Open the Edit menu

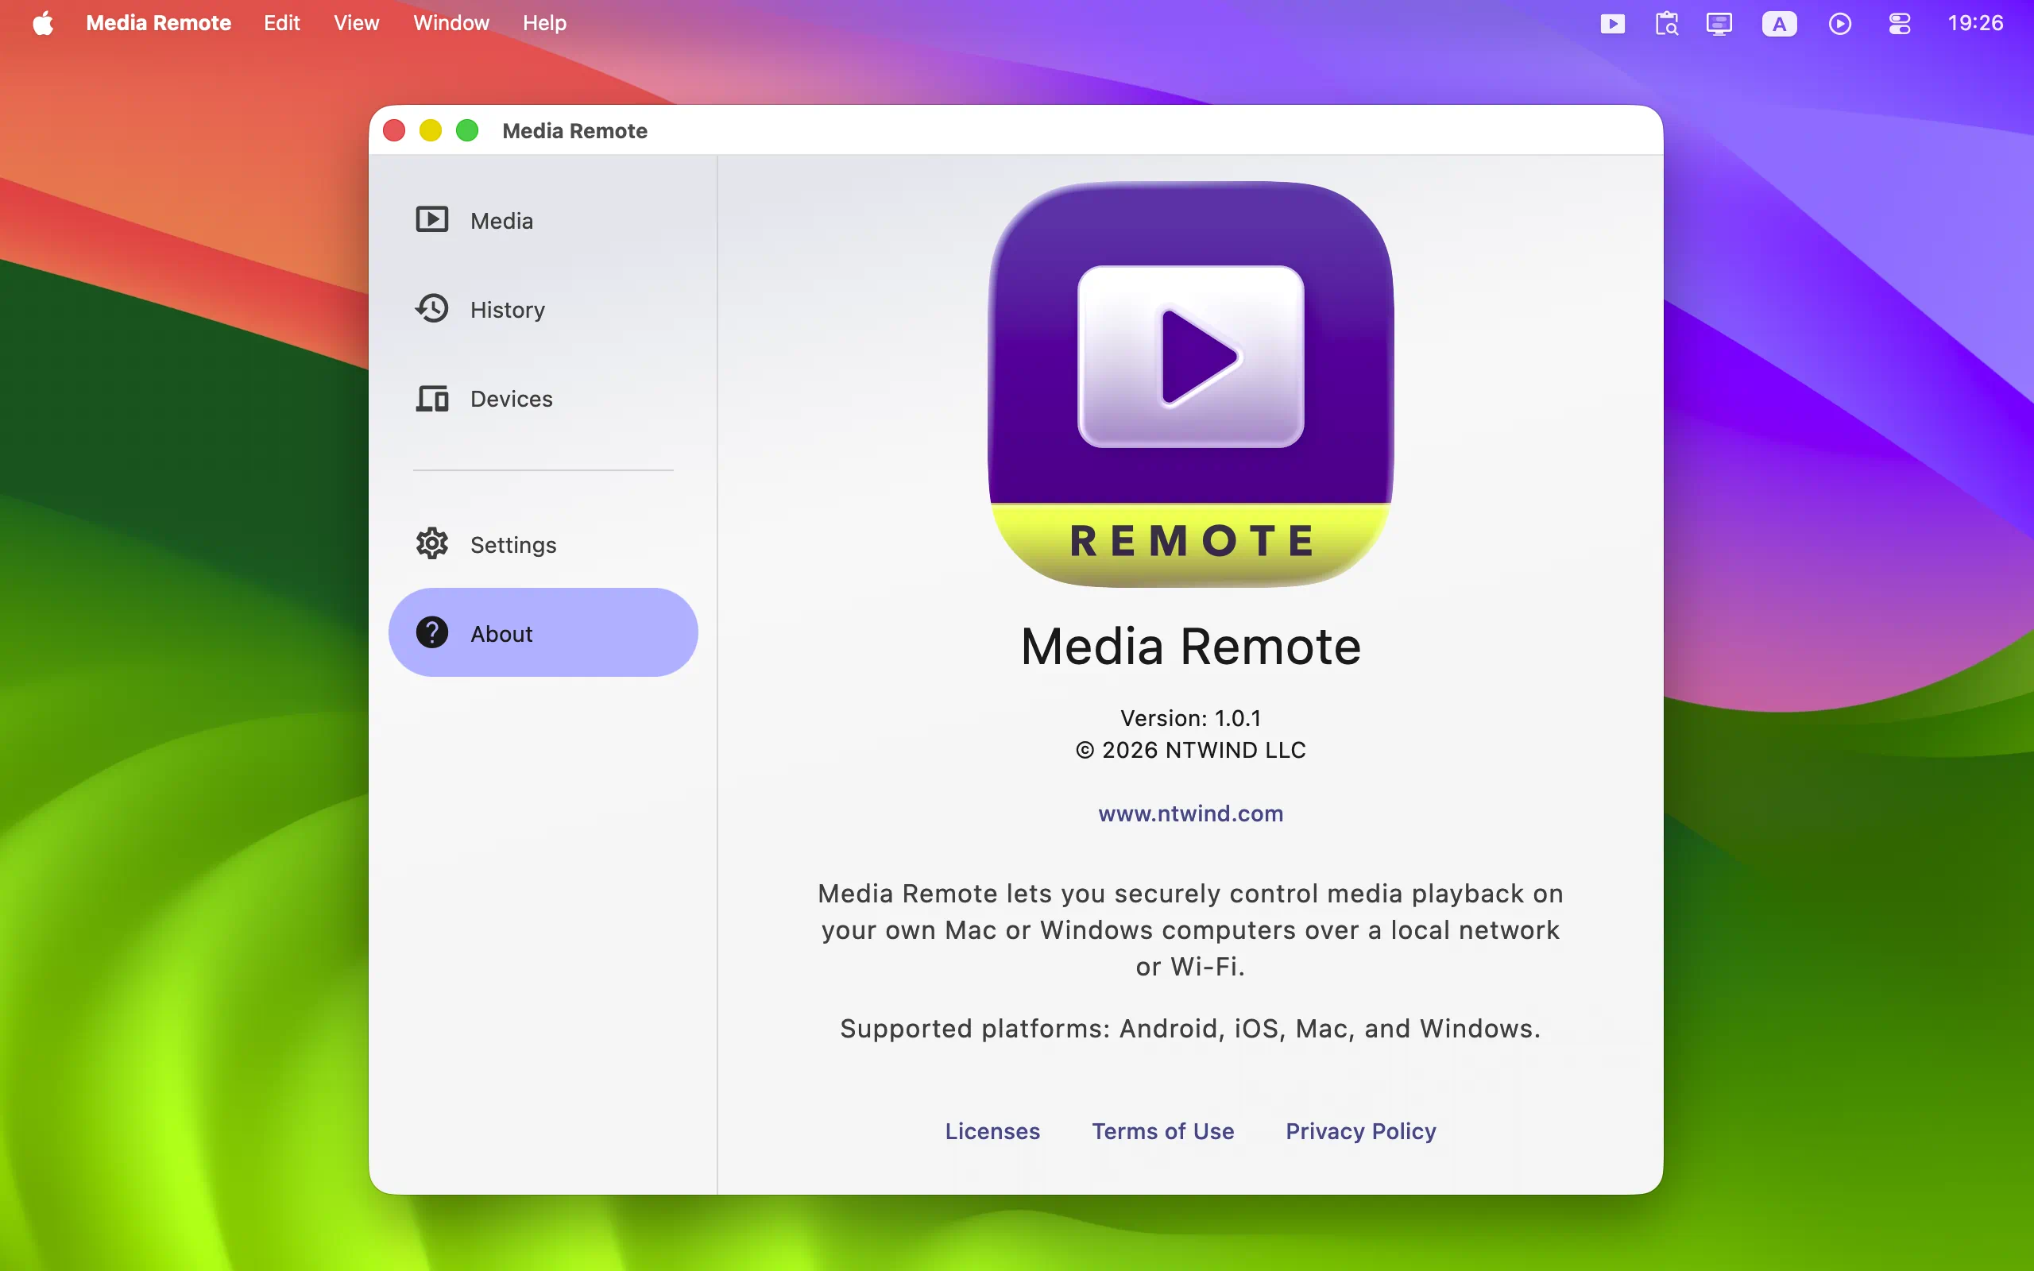tap(281, 23)
